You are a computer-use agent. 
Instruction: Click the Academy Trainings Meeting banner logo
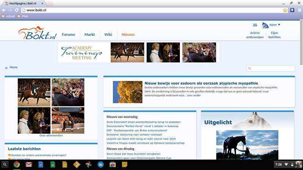point(81,53)
